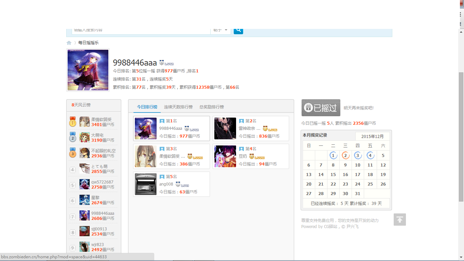
Task: Click wjr823 username link
Action: (x=97, y=245)
